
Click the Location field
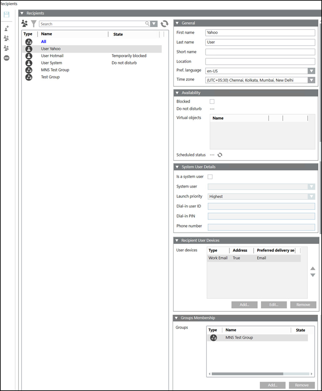260,61
